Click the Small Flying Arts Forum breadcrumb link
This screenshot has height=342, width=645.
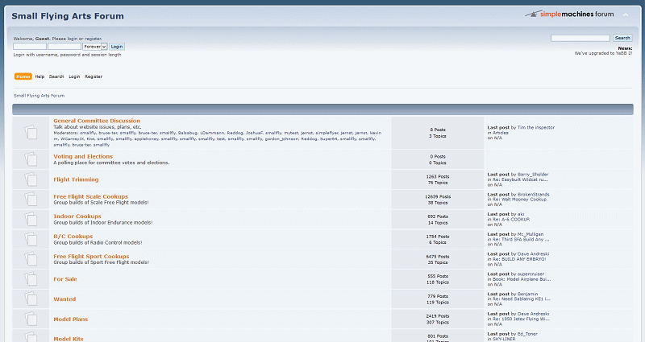[39, 96]
